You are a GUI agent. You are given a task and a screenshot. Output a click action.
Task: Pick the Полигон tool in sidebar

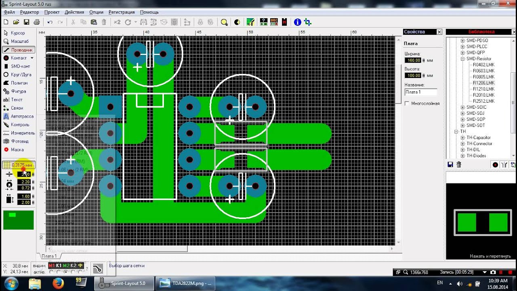(19, 83)
